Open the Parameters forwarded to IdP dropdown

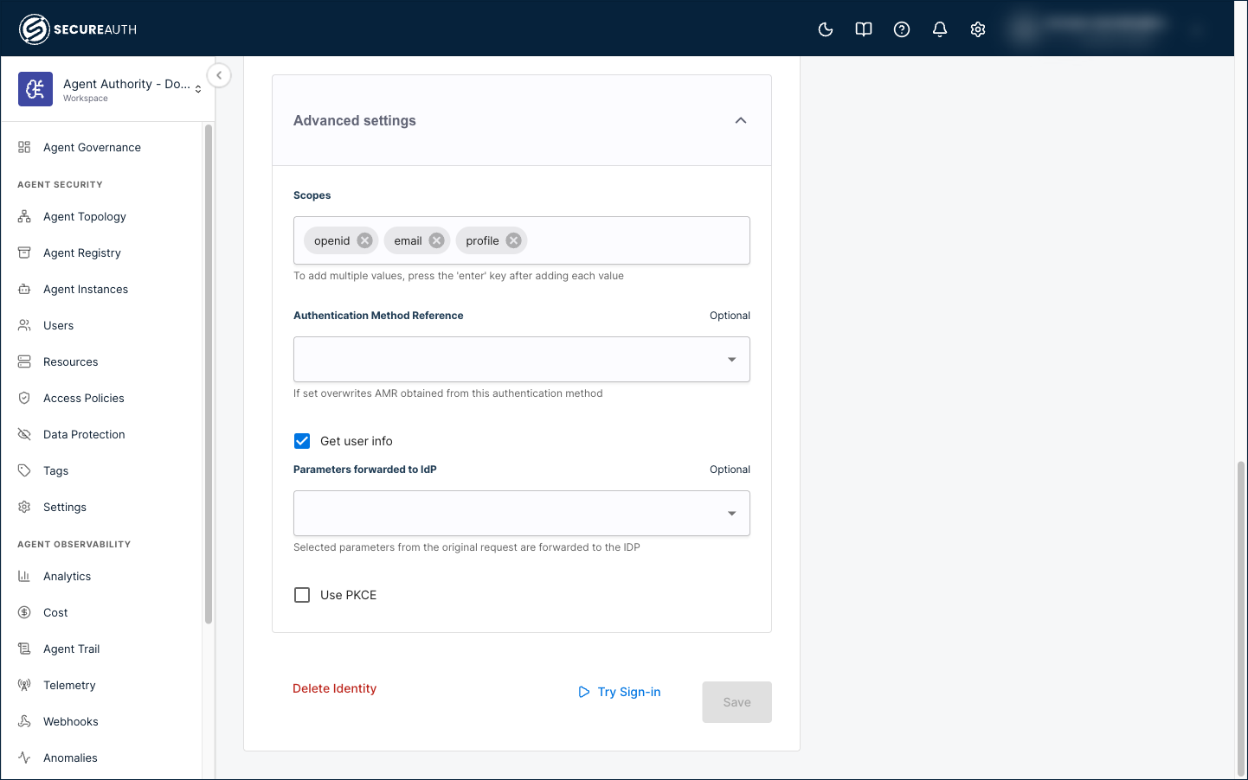[522, 513]
